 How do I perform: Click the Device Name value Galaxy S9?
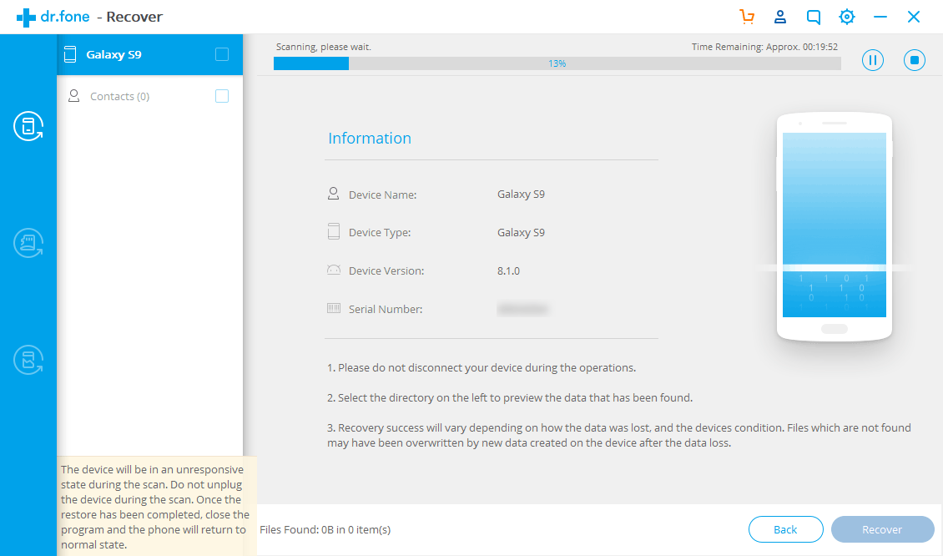point(521,195)
